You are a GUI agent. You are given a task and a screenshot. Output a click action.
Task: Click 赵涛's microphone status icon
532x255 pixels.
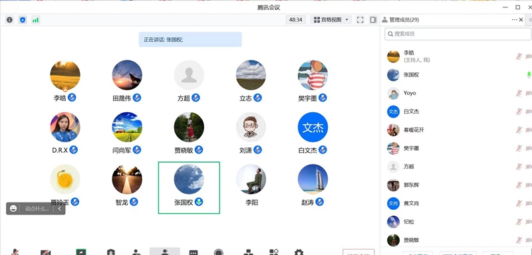click(x=319, y=202)
